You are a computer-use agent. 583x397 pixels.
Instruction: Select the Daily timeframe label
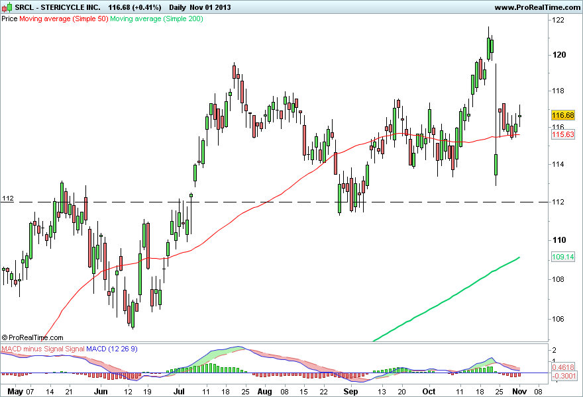point(178,7)
